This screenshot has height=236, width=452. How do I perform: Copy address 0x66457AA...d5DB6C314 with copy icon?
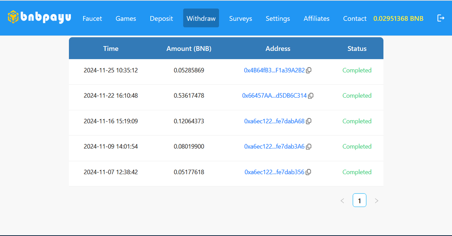[311, 96]
